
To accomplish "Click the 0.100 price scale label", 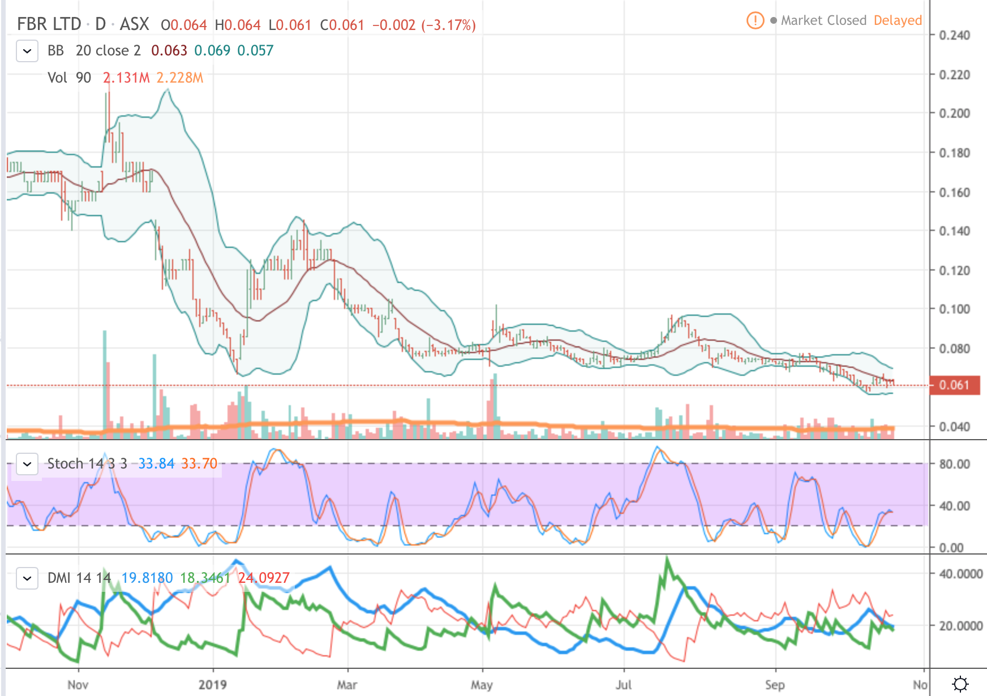I will pos(955,309).
